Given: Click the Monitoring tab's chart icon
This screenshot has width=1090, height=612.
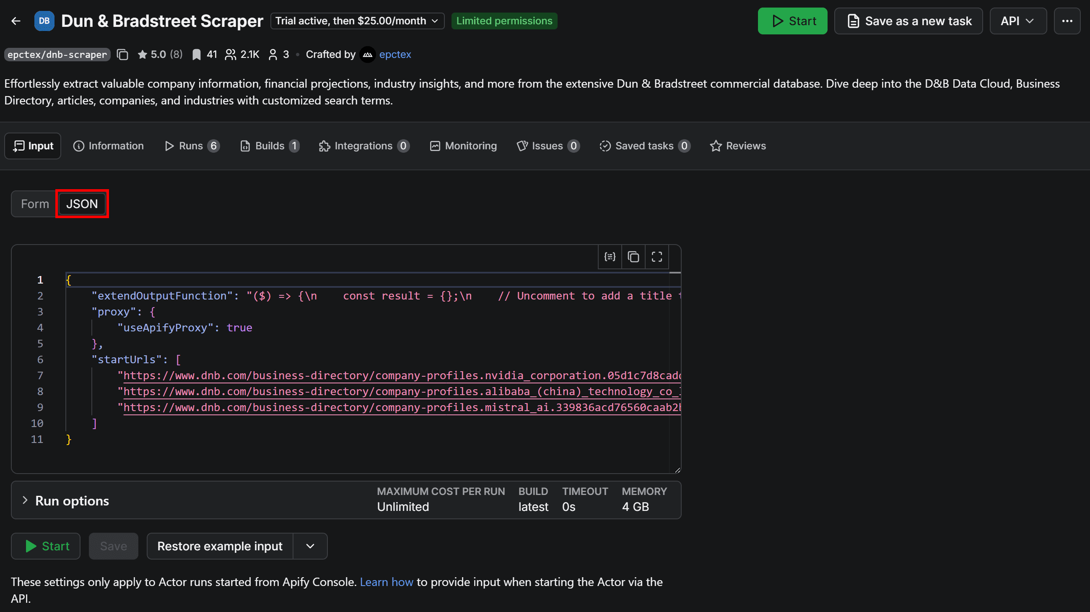Looking at the screenshot, I should click(x=435, y=146).
